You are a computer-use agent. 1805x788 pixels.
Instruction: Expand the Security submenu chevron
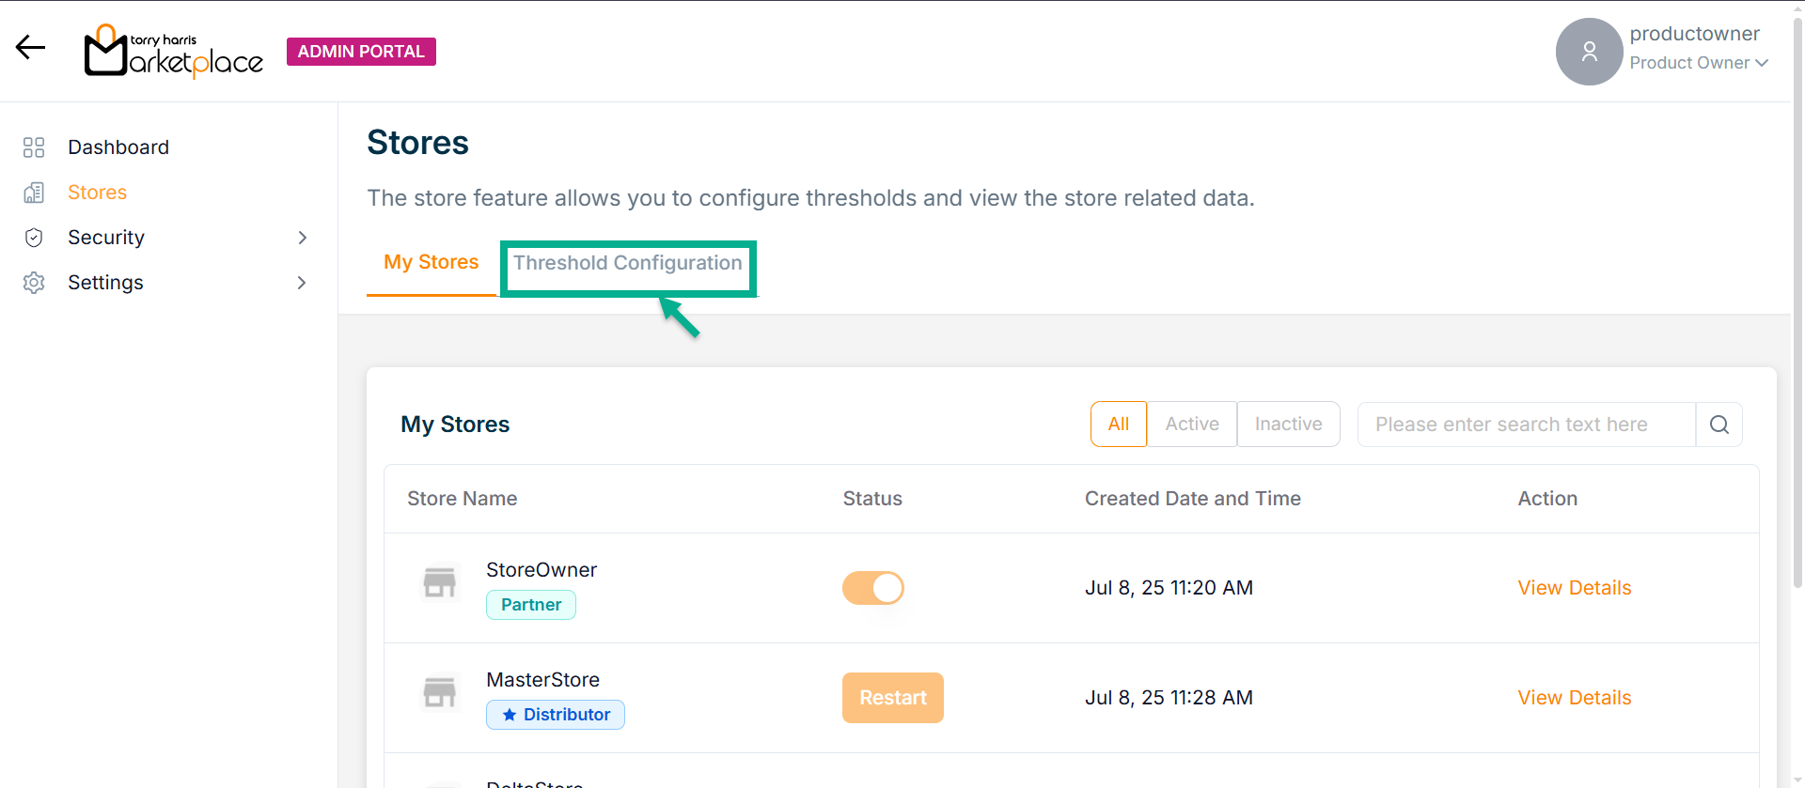(303, 238)
